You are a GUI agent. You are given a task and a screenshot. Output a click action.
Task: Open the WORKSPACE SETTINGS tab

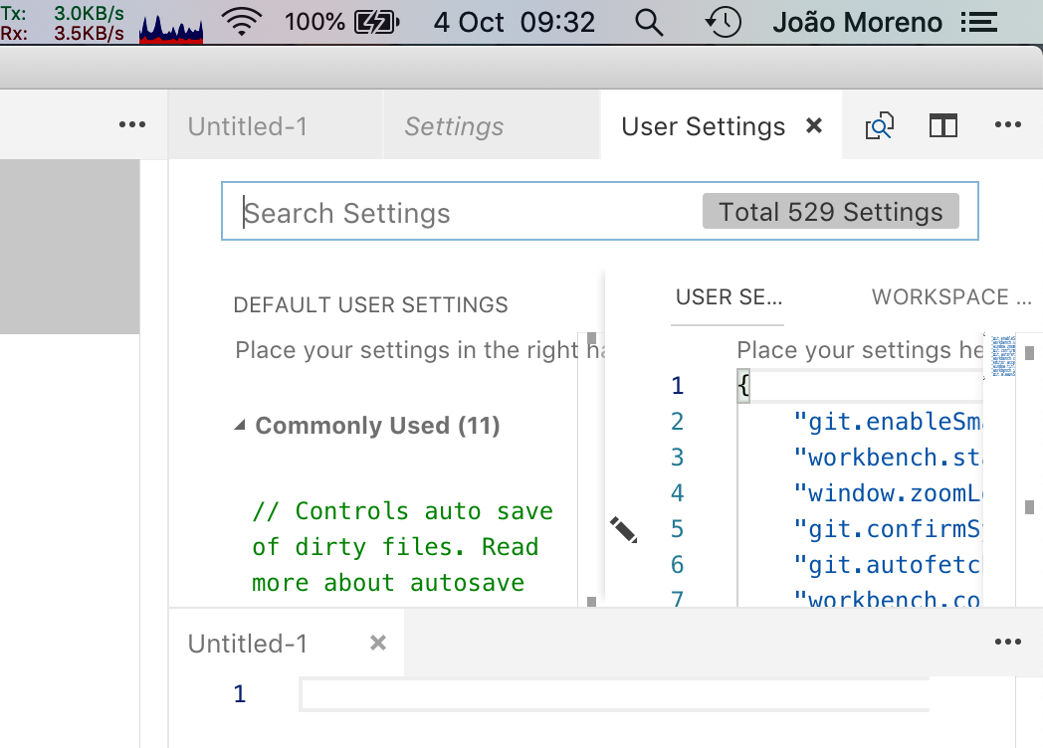tap(951, 296)
